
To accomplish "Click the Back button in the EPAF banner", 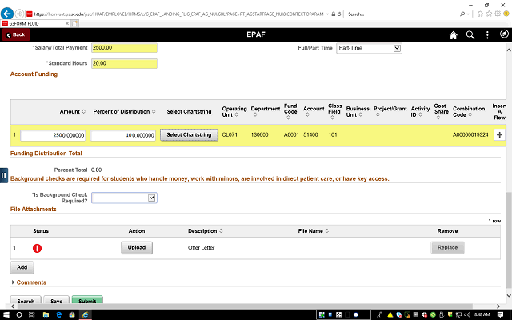I will [x=16, y=35].
